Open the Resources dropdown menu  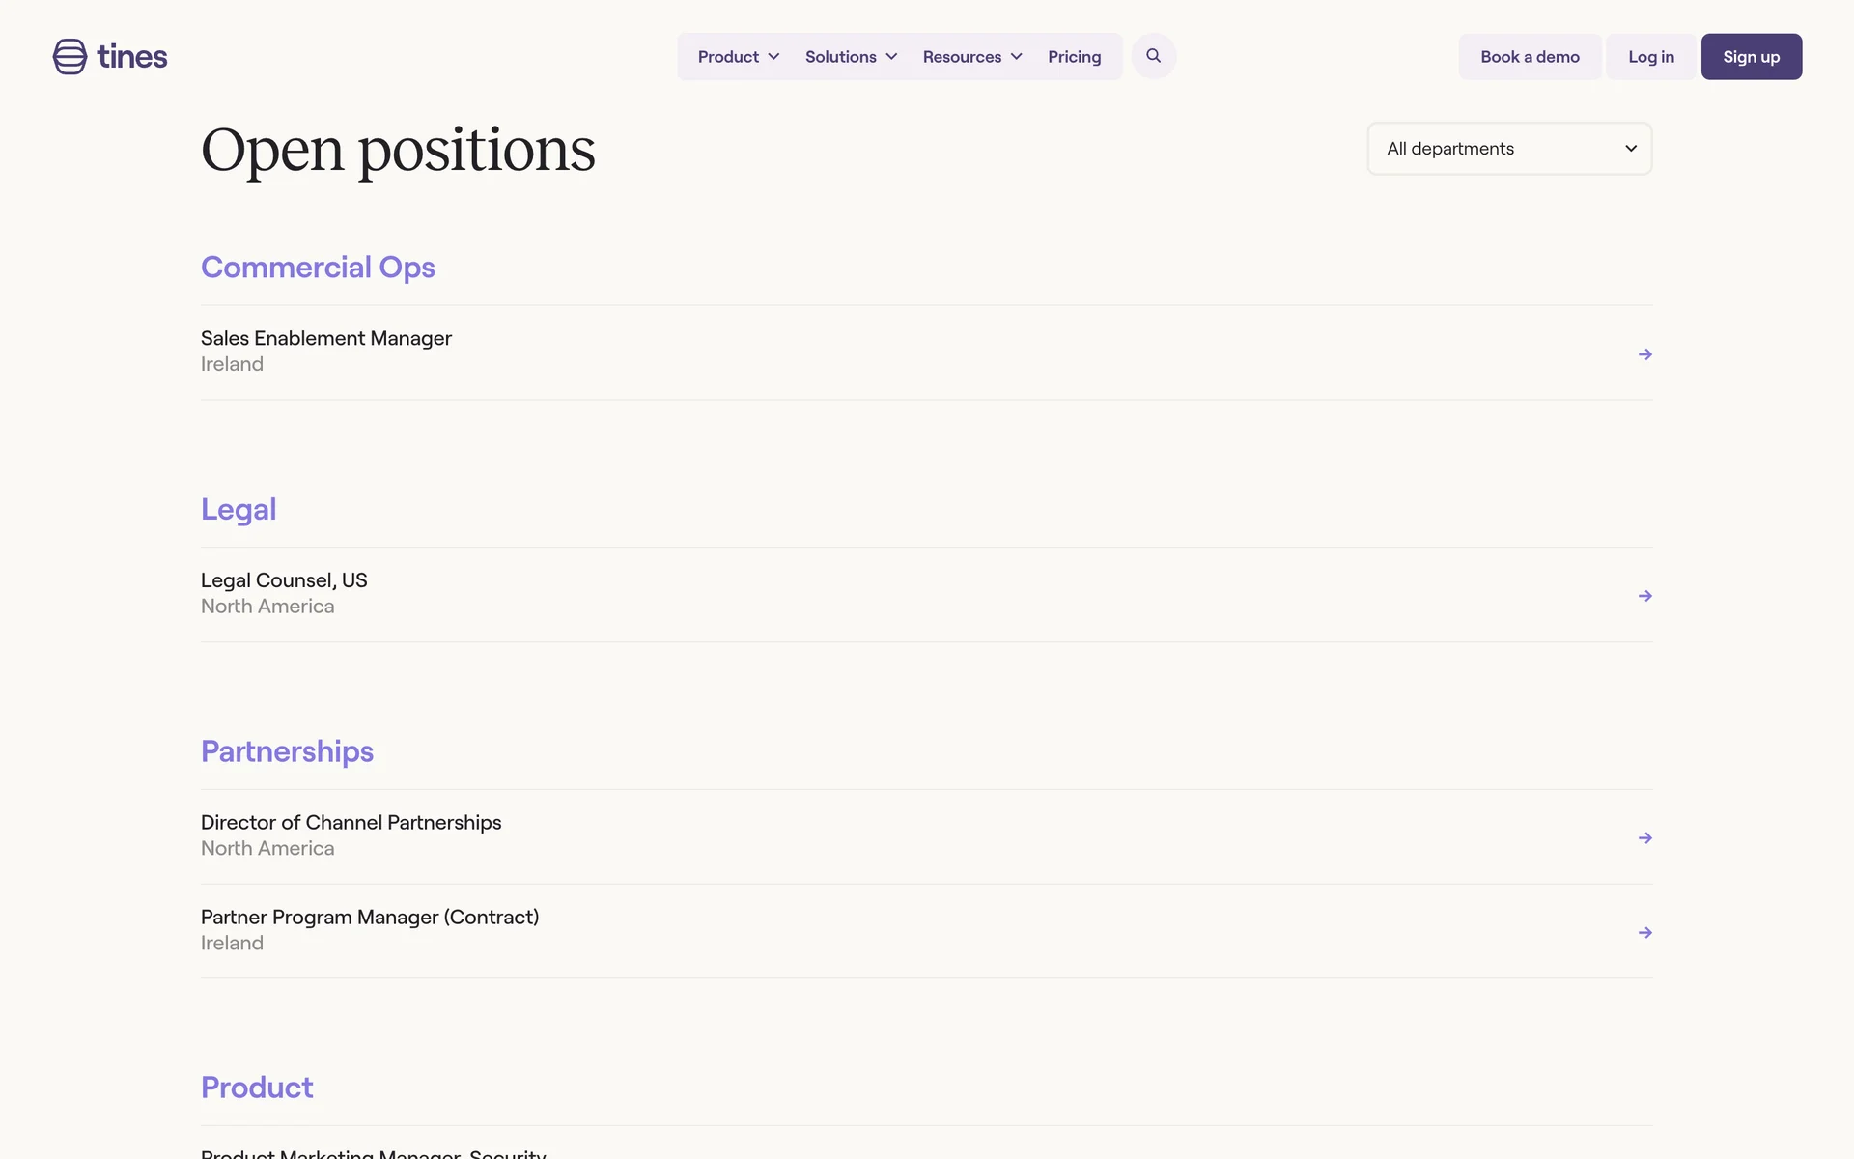971,57
